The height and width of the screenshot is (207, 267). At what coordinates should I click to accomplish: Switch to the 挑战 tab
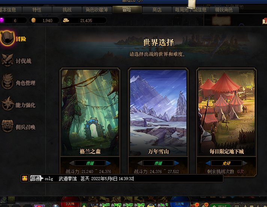tap(67, 10)
